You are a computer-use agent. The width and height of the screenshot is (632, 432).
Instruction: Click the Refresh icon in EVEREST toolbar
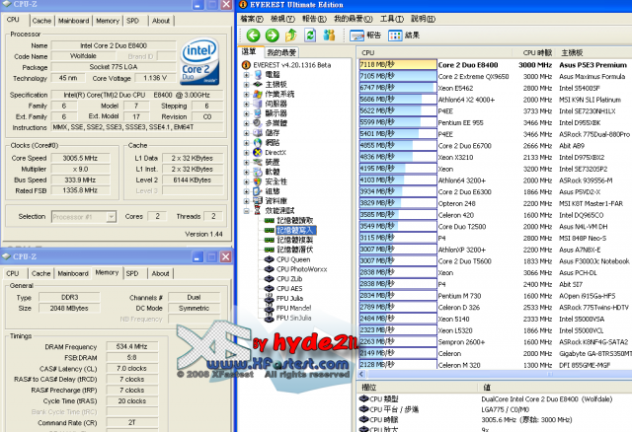[x=310, y=36]
